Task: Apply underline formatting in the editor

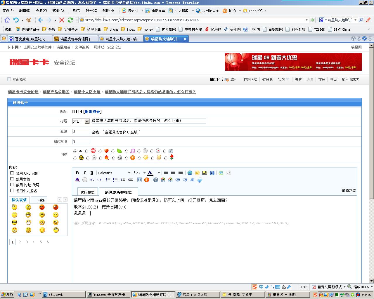Action: [92, 173]
